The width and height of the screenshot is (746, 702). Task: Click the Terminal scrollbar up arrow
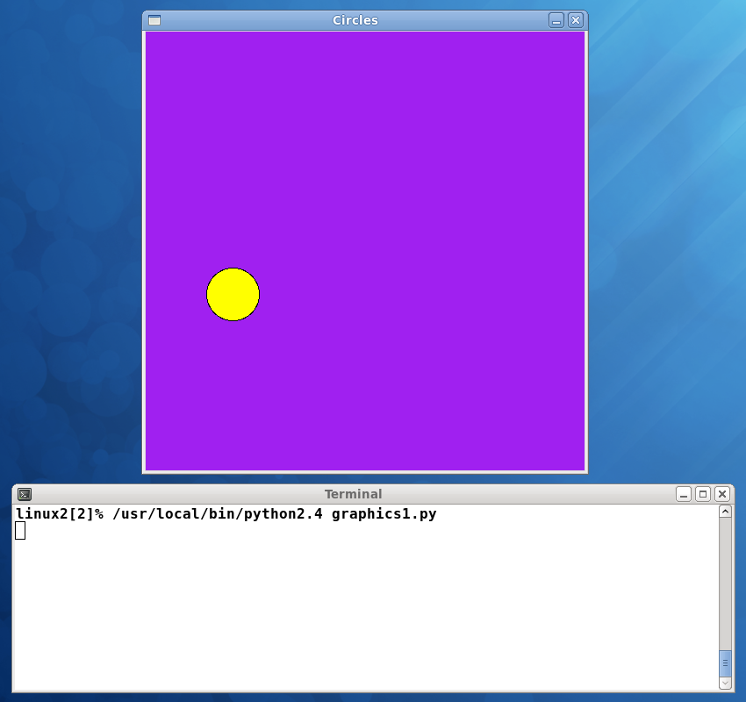725,512
